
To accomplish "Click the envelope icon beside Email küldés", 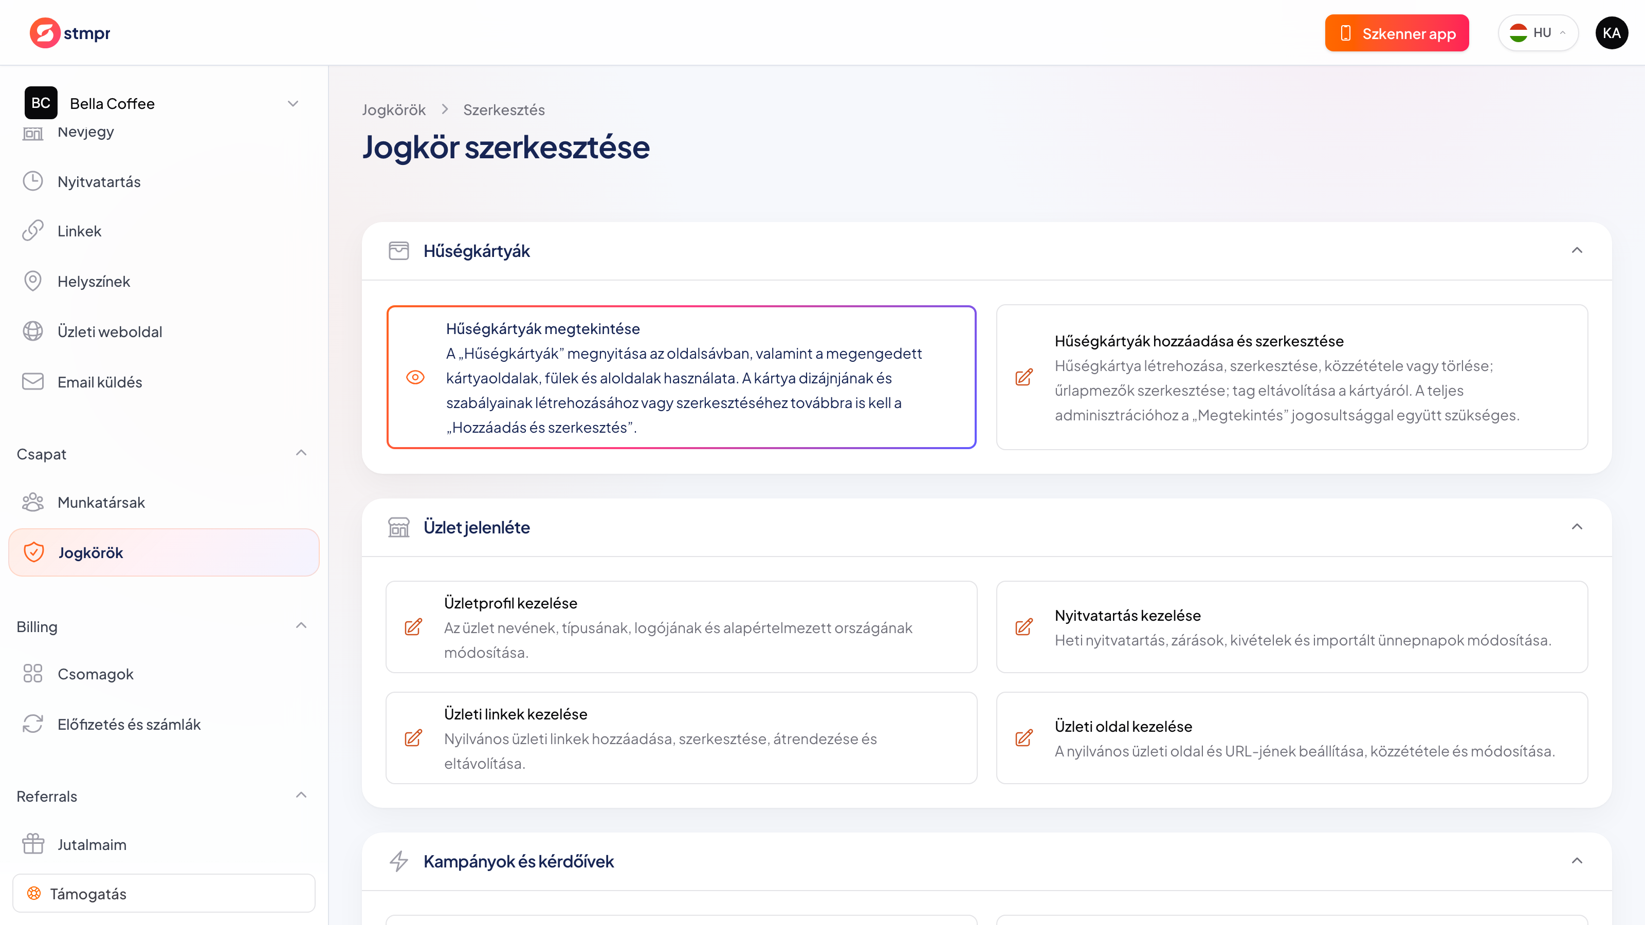I will [x=32, y=381].
